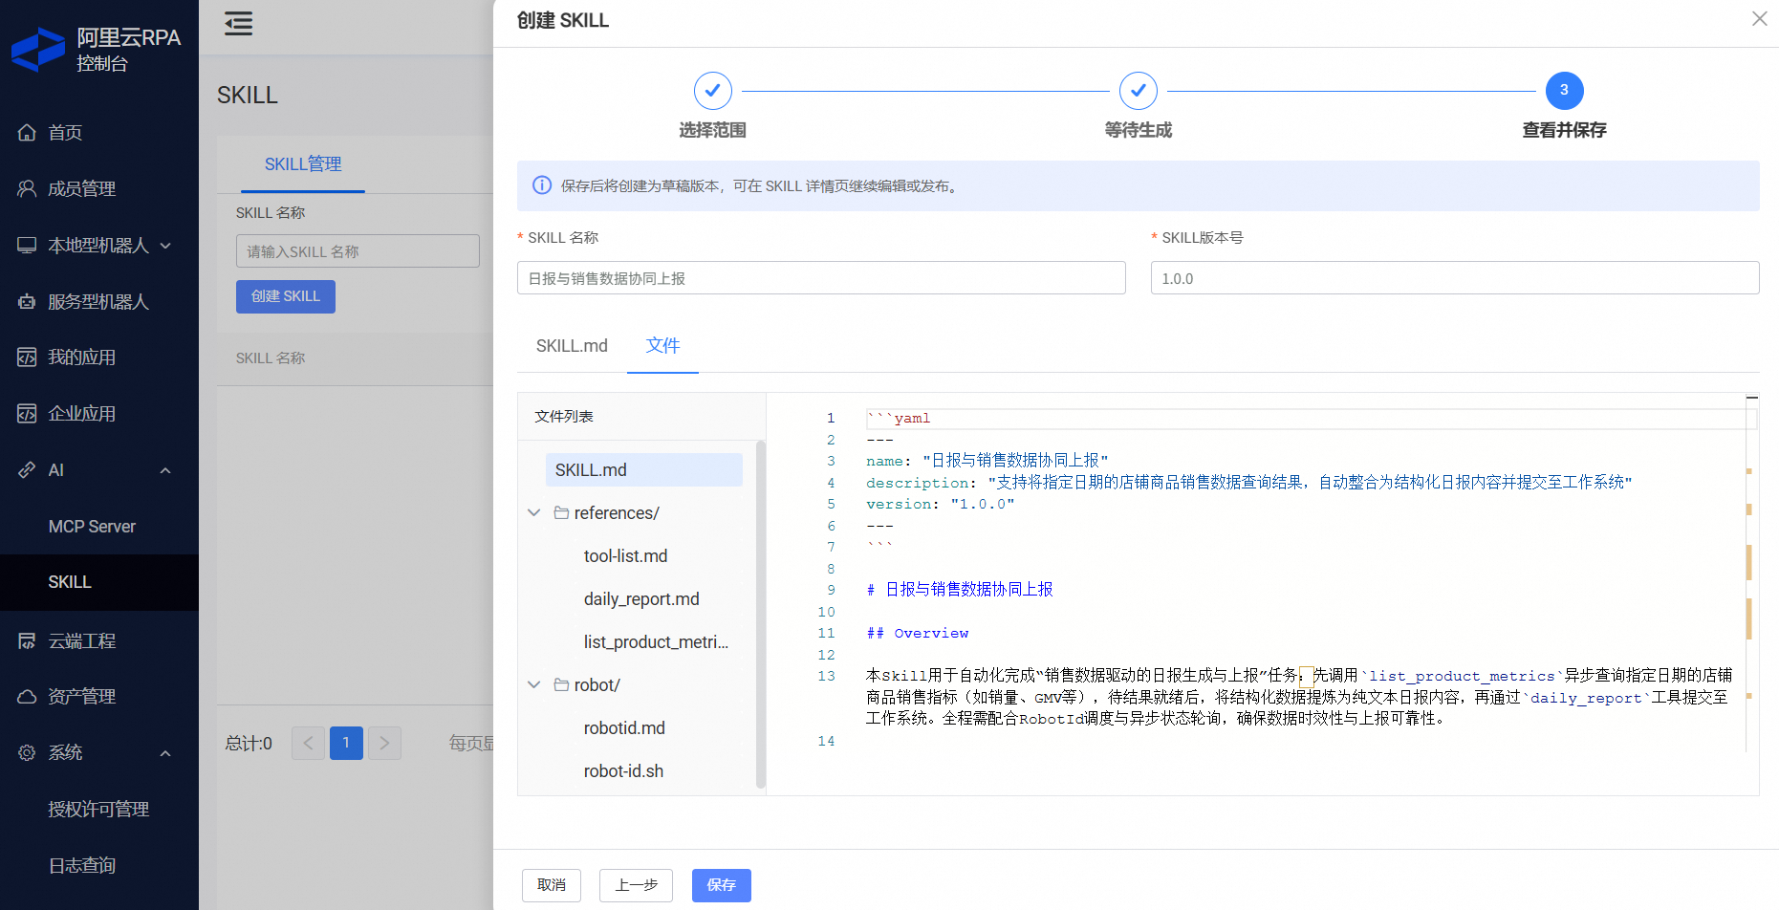
Task: Click the 请输入SKILL 名称 search field
Action: click(x=358, y=251)
